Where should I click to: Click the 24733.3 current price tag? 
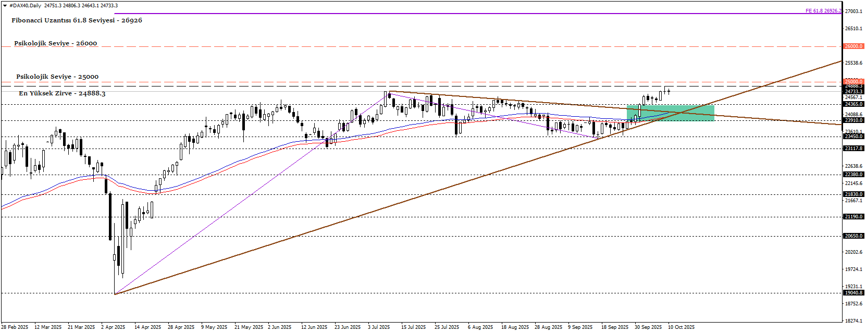pyautogui.click(x=853, y=92)
